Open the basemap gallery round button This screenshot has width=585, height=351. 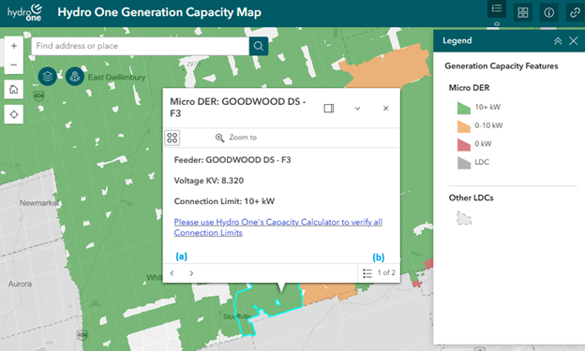point(75,77)
